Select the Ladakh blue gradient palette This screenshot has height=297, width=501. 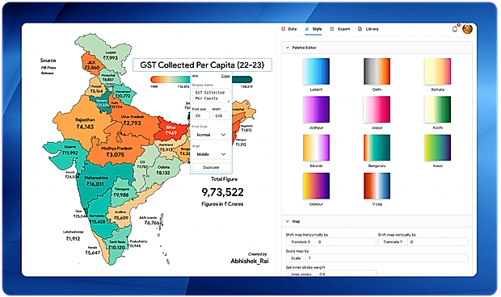(x=316, y=71)
